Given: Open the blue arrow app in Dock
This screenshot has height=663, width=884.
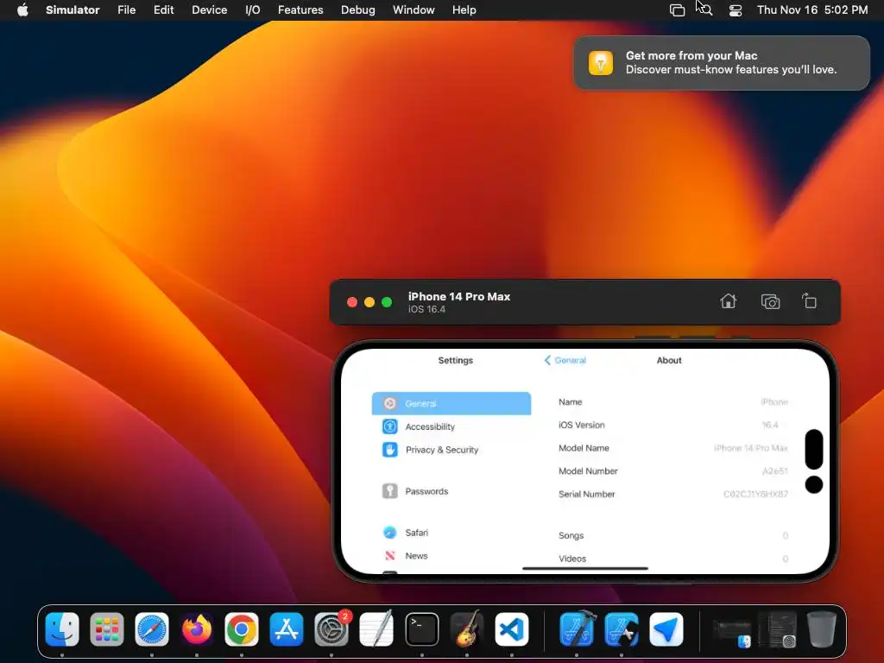Looking at the screenshot, I should tap(666, 629).
